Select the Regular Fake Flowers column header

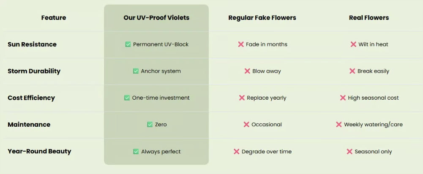(262, 18)
